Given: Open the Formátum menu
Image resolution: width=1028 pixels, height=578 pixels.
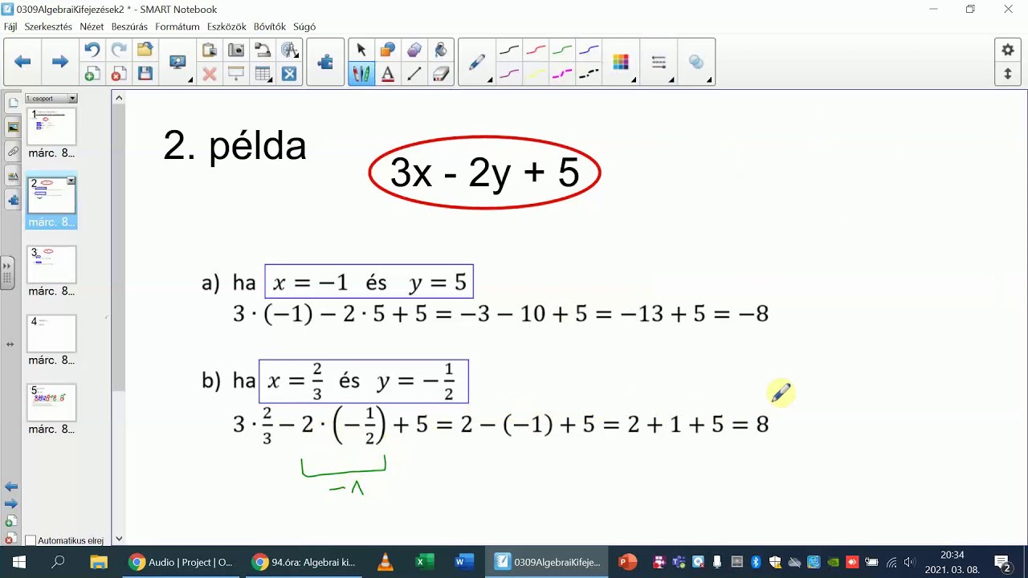Looking at the screenshot, I should (x=177, y=26).
